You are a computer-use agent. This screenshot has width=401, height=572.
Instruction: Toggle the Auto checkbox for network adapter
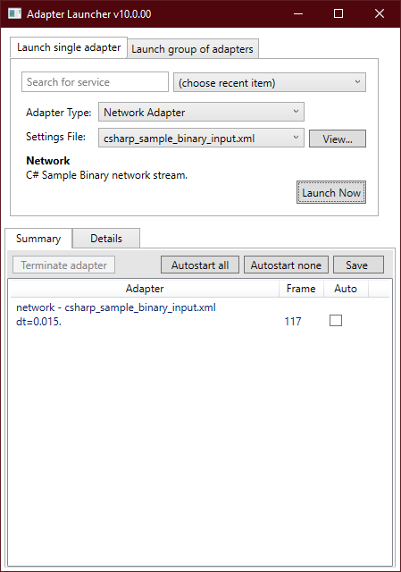(x=336, y=321)
